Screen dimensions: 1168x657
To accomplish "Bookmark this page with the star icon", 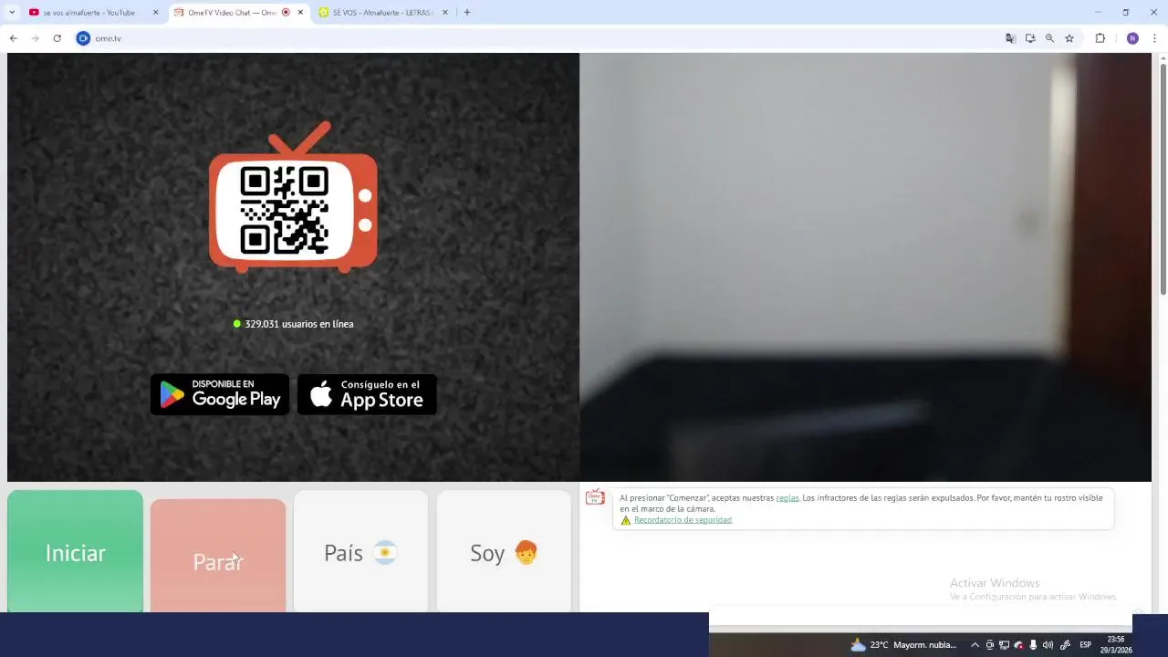I will pyautogui.click(x=1069, y=38).
